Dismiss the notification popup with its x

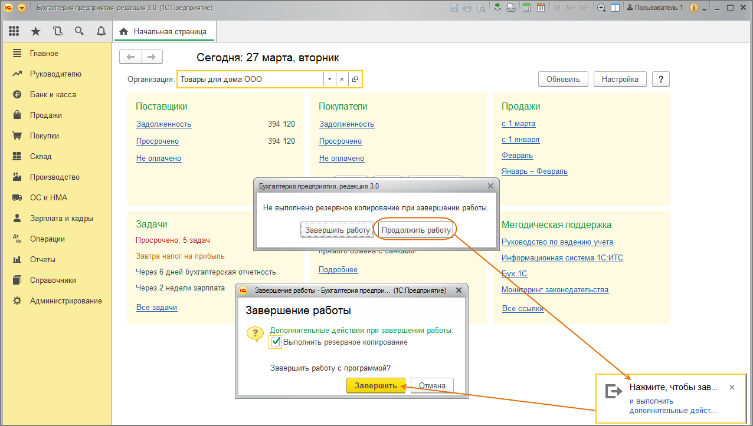coord(732,387)
